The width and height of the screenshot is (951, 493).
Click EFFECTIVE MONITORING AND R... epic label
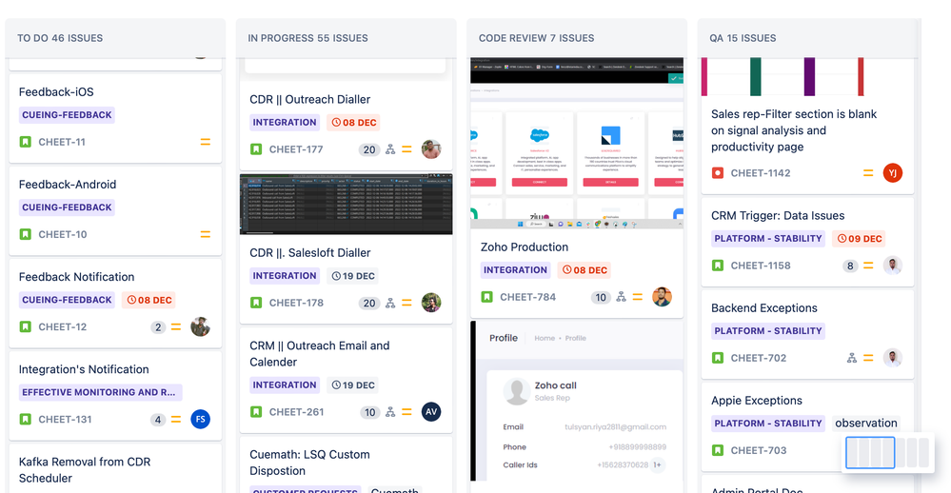point(100,392)
